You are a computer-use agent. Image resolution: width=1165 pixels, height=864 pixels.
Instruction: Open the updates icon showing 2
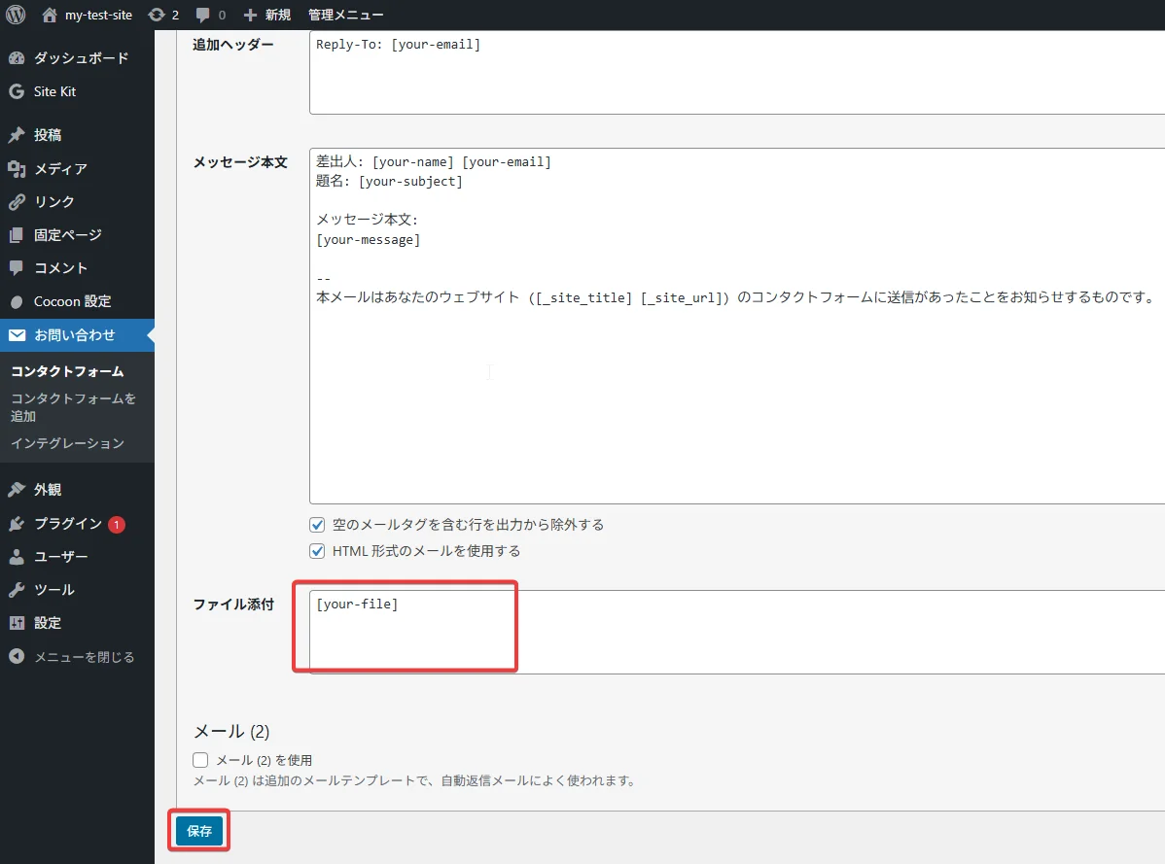pos(157,15)
